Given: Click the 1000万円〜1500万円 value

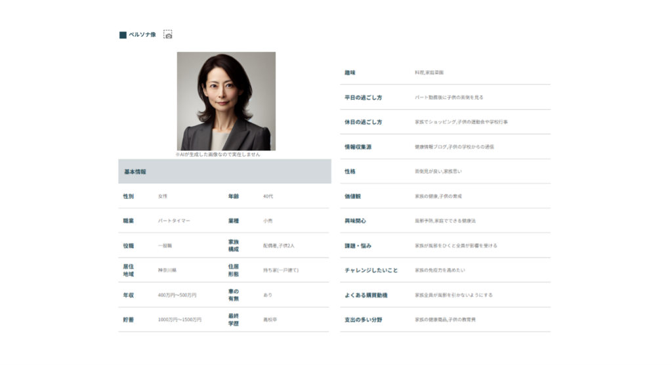Looking at the screenshot, I should click(x=180, y=320).
